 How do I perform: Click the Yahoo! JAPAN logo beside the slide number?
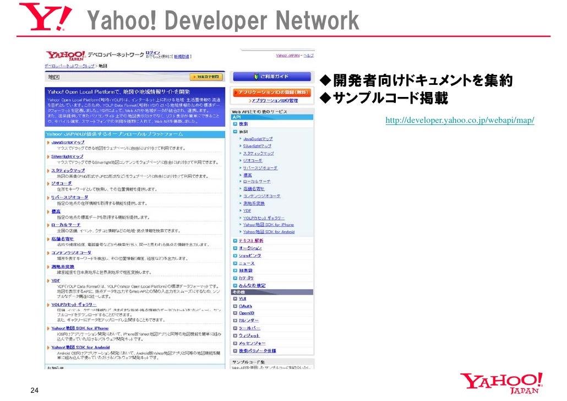pyautogui.click(x=501, y=383)
